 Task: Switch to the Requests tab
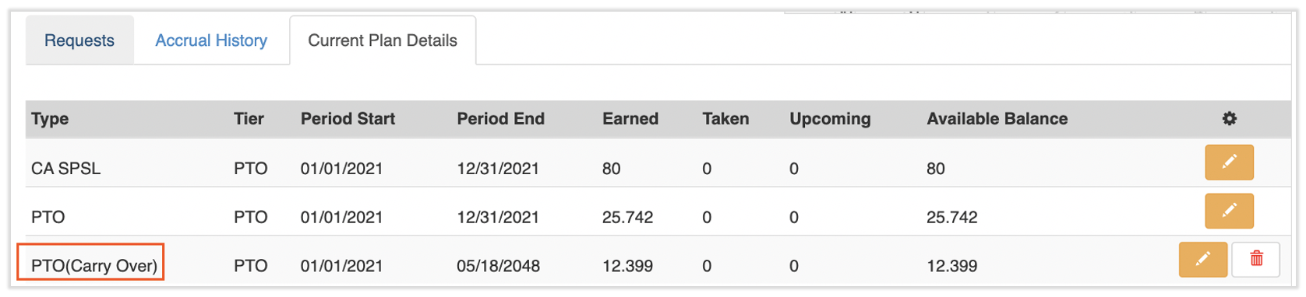pyautogui.click(x=79, y=40)
